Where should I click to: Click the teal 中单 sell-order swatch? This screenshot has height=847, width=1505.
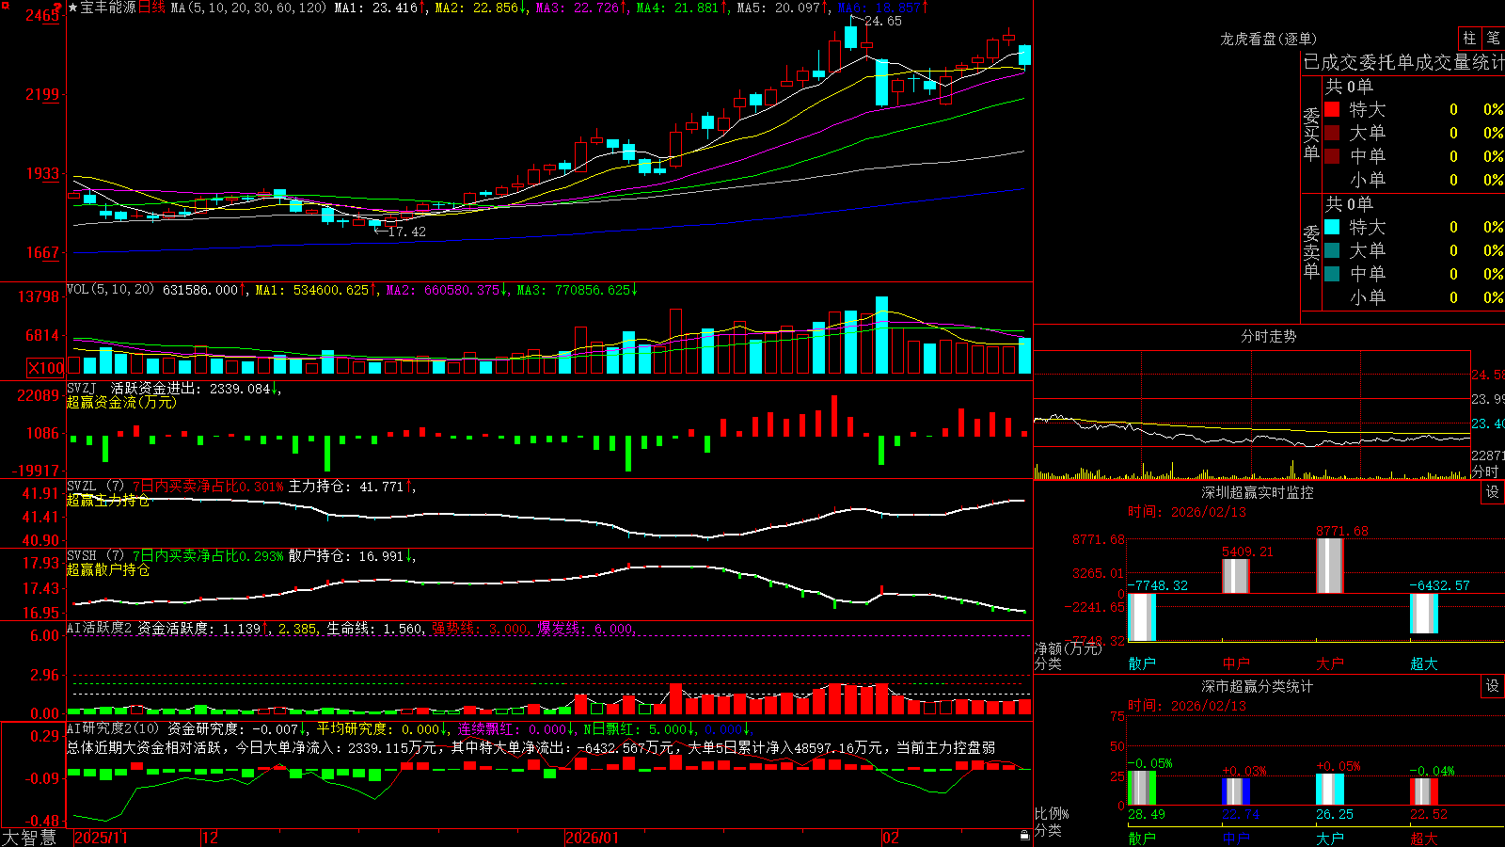[1332, 274]
